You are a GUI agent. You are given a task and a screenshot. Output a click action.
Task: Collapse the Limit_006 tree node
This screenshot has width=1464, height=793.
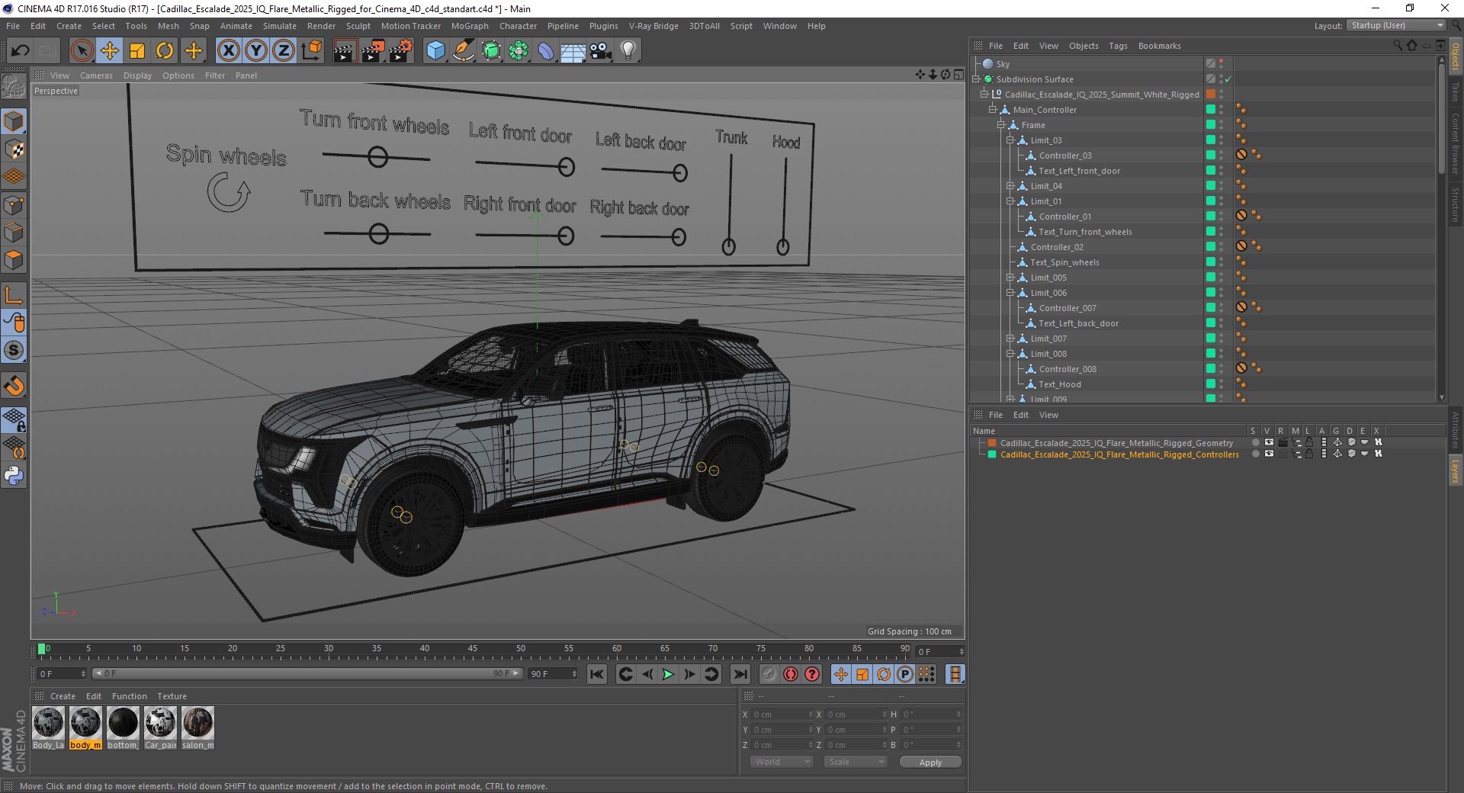tap(1010, 292)
